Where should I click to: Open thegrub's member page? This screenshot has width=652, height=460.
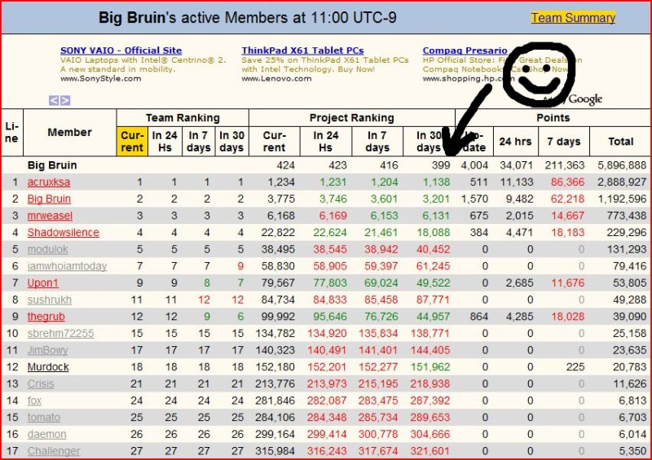[46, 316]
